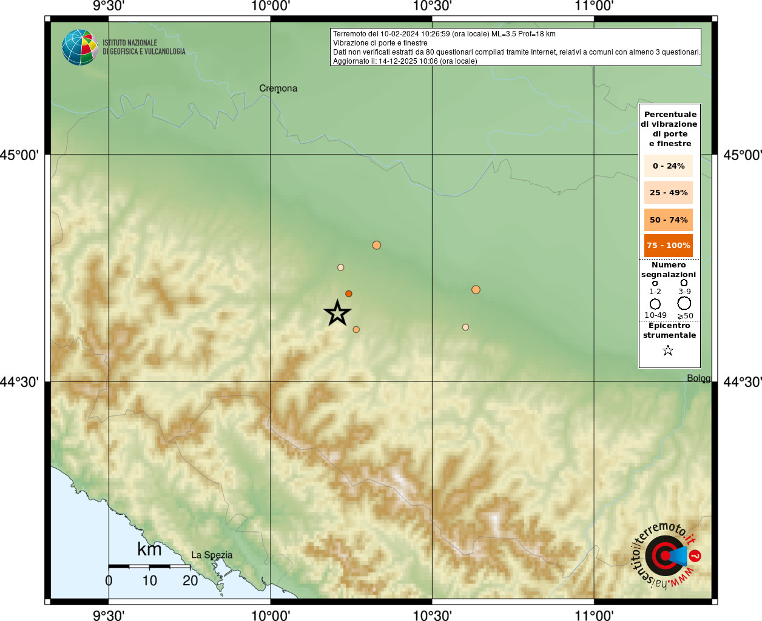762x621 pixels.
Task: Click the epicenter star on the map
Action: click(337, 313)
